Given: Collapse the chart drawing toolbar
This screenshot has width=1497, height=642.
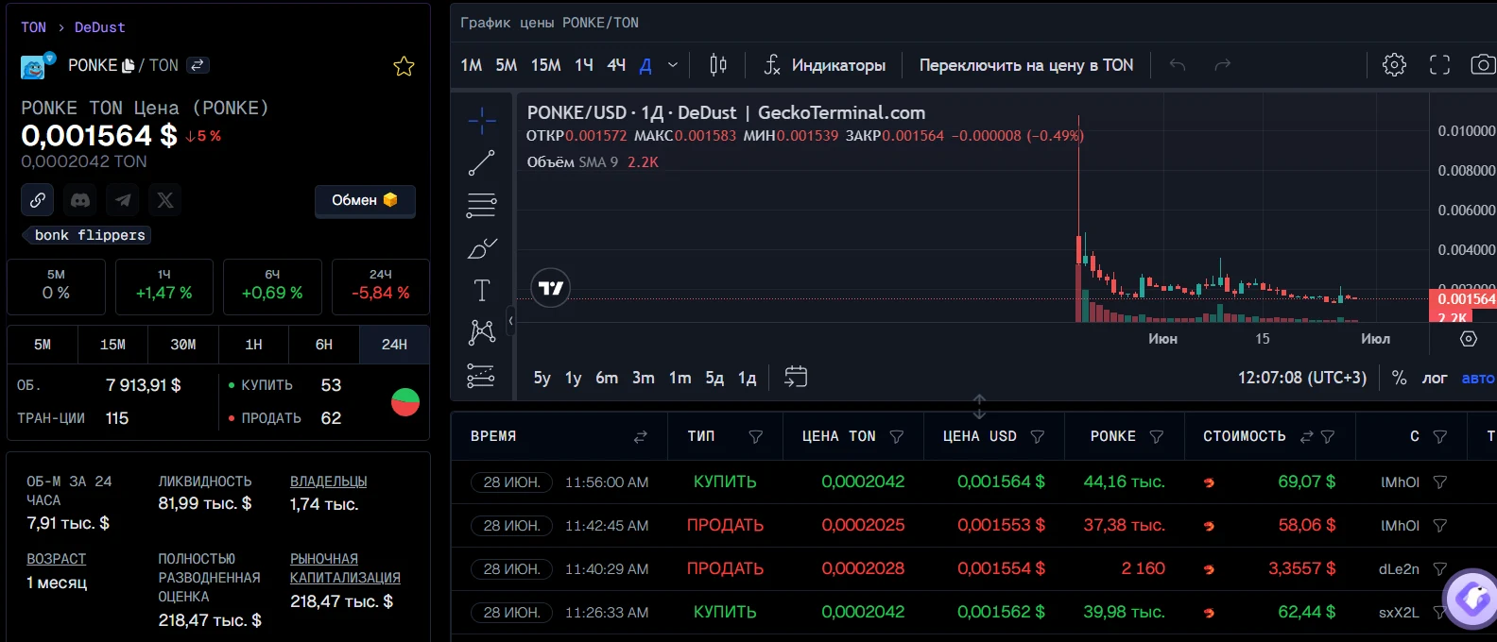Looking at the screenshot, I should tap(510, 321).
